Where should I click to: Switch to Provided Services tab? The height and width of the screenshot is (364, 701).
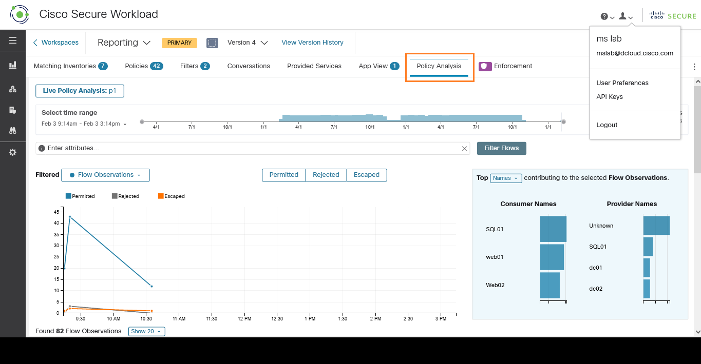[x=314, y=66]
